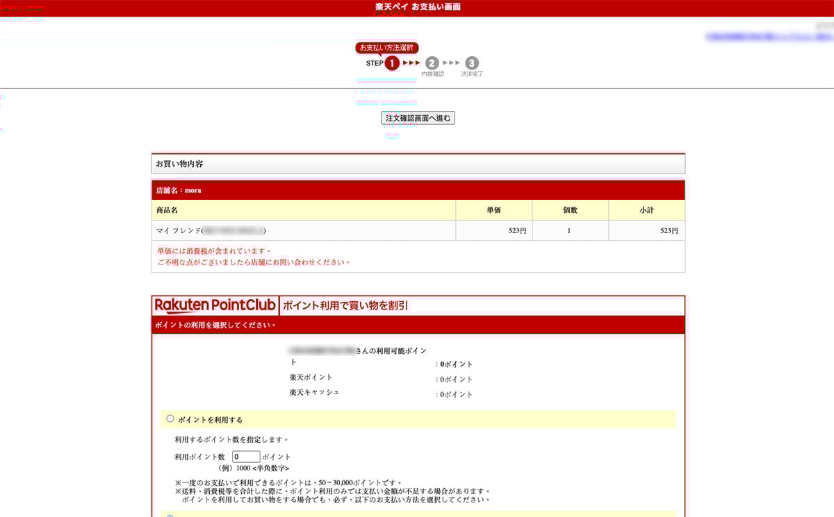Click the 楽天ペイ お支払い画面 header title
Image resolution: width=834 pixels, height=517 pixels.
(418, 7)
